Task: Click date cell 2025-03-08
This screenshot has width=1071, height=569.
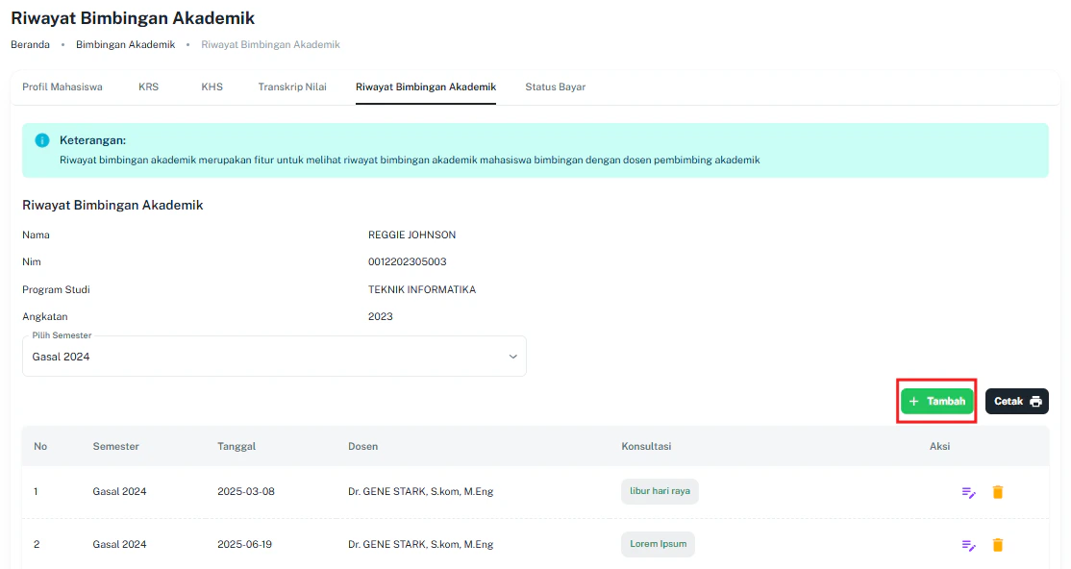Action: (246, 491)
